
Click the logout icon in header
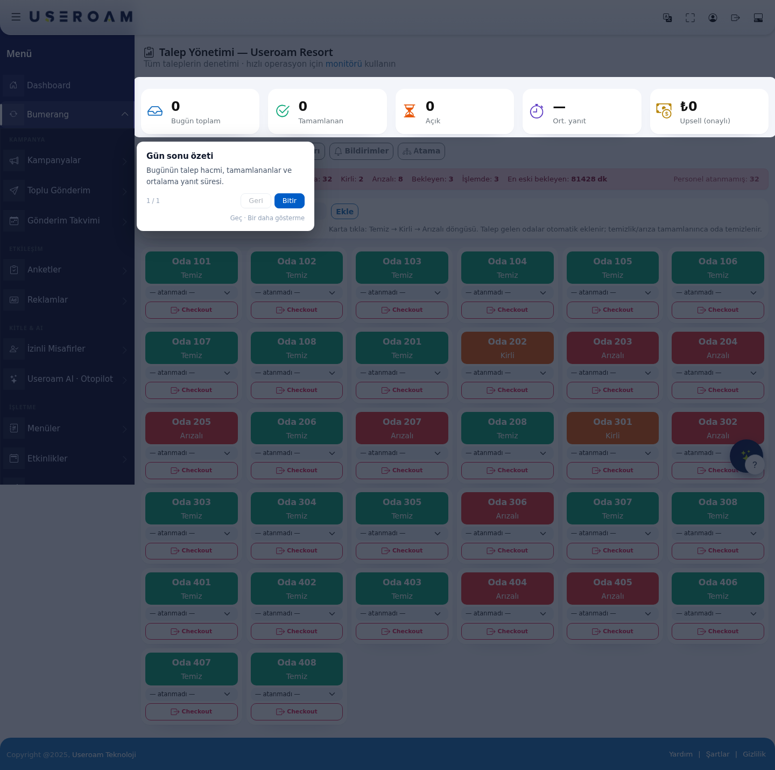point(735,18)
